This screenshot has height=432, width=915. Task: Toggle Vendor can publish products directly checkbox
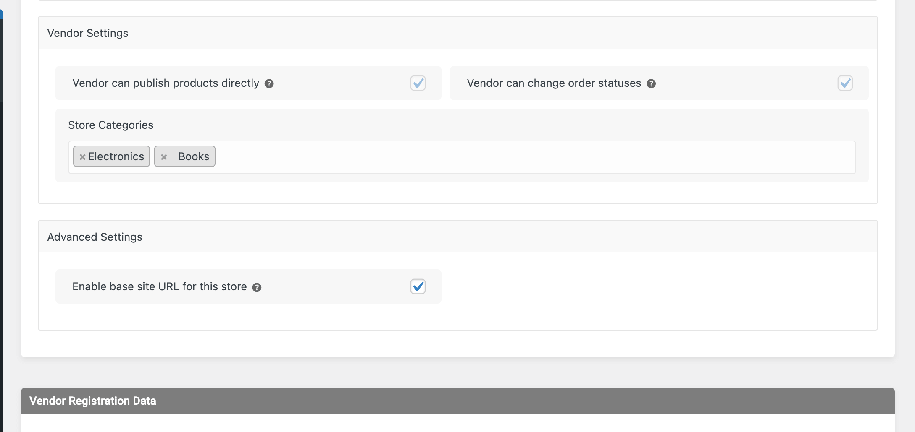click(x=418, y=83)
